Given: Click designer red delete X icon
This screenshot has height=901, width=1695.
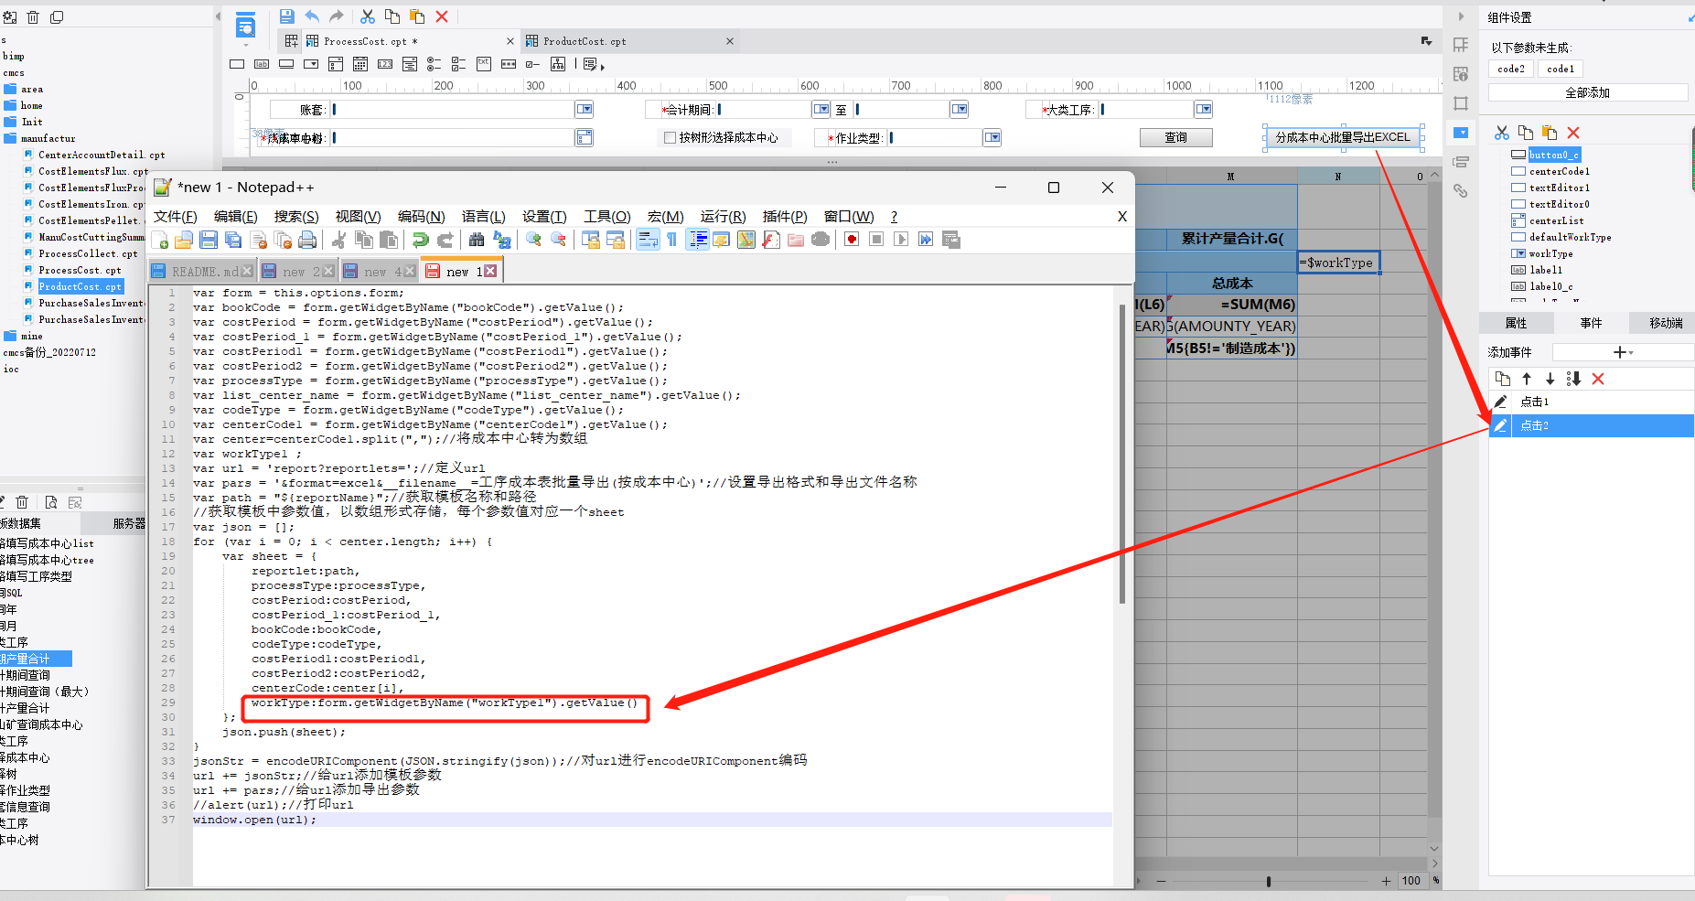Looking at the screenshot, I should [442, 16].
